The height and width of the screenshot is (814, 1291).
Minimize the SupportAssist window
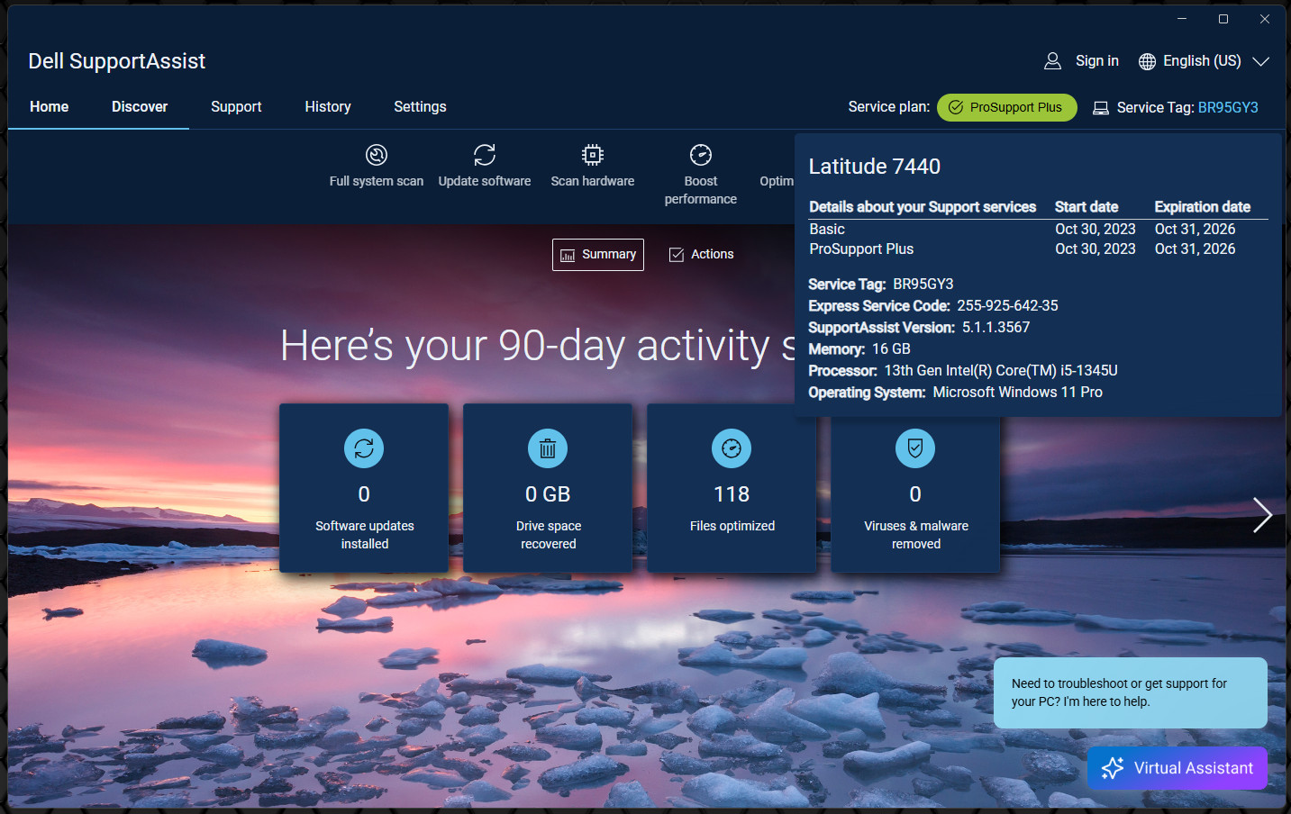pos(1182,18)
